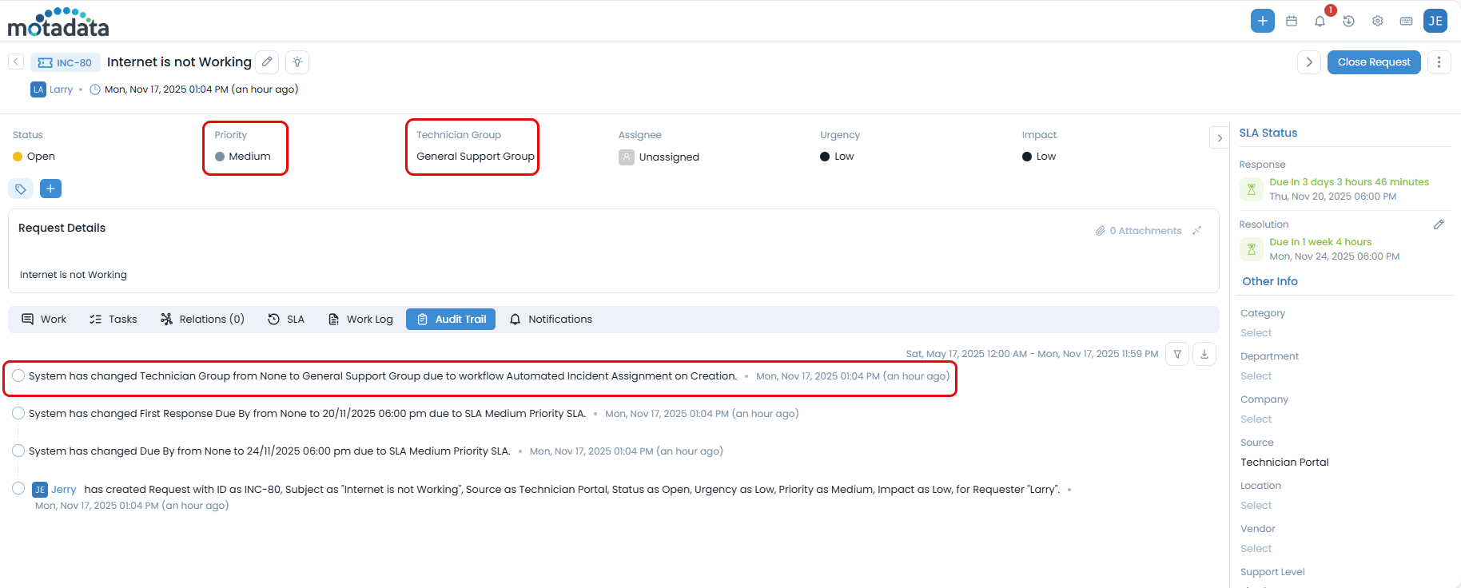This screenshot has height=588, width=1461.
Task: Open the Jerry user link in audit trail
Action: coord(63,489)
